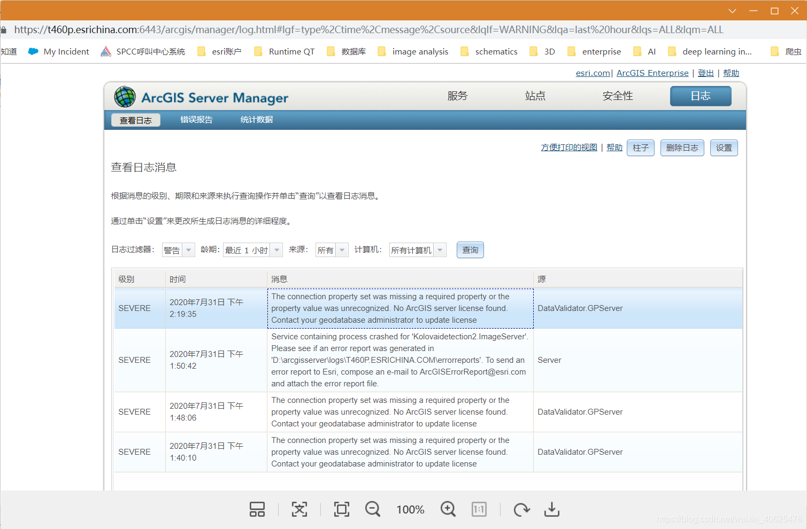Open the deep learning bookmark folder

pyautogui.click(x=710, y=51)
